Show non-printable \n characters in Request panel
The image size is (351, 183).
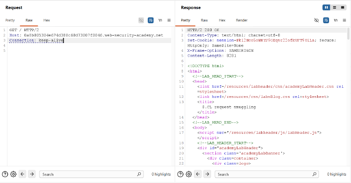coord(160,20)
